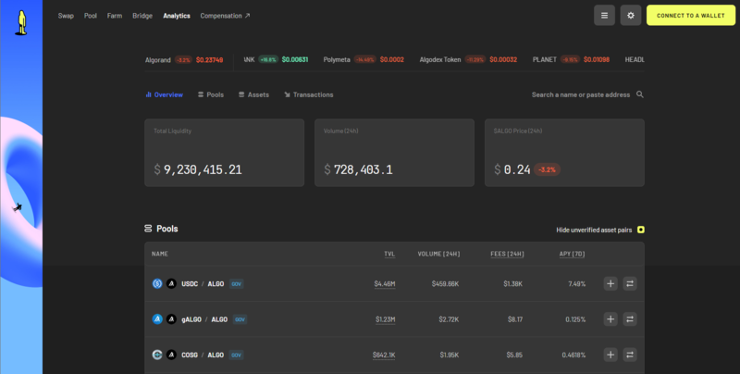The height and width of the screenshot is (374, 740).
Task: Swap in the gALGO / ALGO pool
Action: 630,319
